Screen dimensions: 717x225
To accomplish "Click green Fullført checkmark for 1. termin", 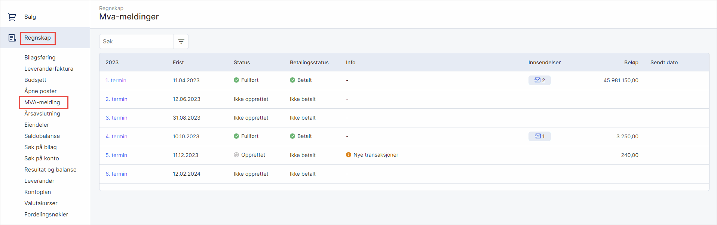I will click(x=236, y=80).
